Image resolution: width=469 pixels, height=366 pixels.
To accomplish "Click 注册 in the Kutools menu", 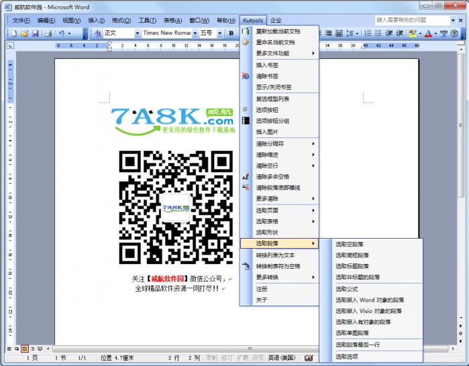I will point(262,289).
